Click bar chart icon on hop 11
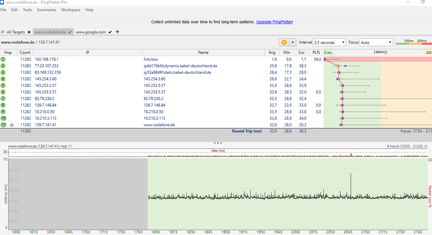This screenshot has width=432, height=235. click(12, 125)
